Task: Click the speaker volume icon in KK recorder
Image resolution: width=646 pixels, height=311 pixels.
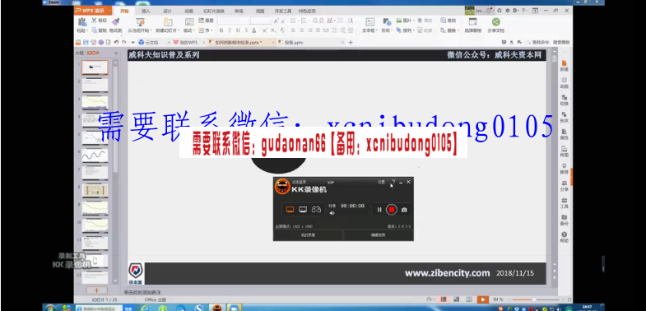Action: point(332,213)
